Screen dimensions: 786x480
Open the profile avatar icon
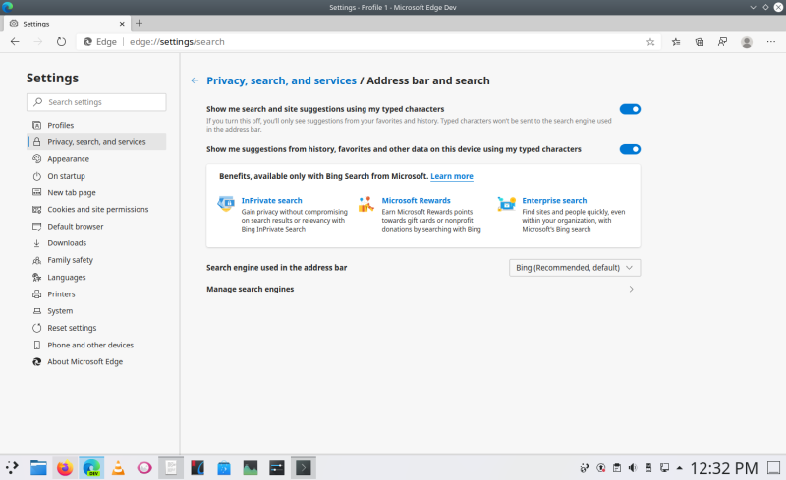tap(747, 42)
